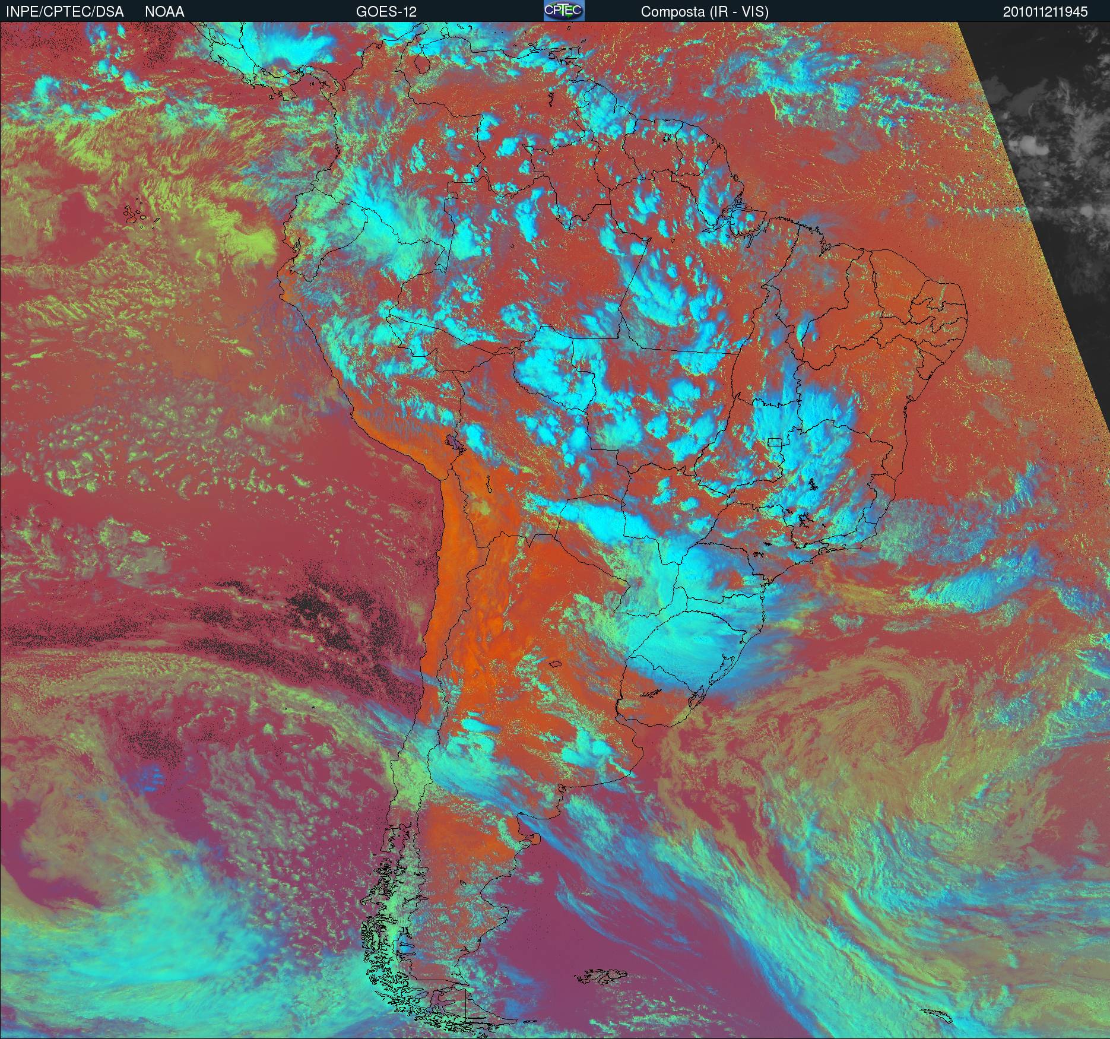
Task: Click the small Distrito Federal rectangle in Brazil
Action: [x=775, y=441]
